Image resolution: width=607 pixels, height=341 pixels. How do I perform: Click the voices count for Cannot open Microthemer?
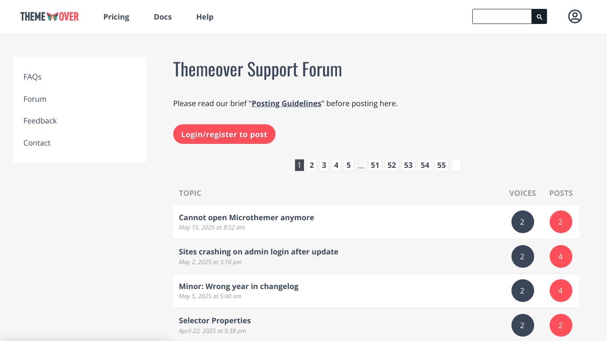pos(523,222)
